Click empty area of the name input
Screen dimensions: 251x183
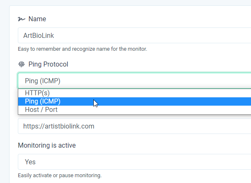[152, 35]
